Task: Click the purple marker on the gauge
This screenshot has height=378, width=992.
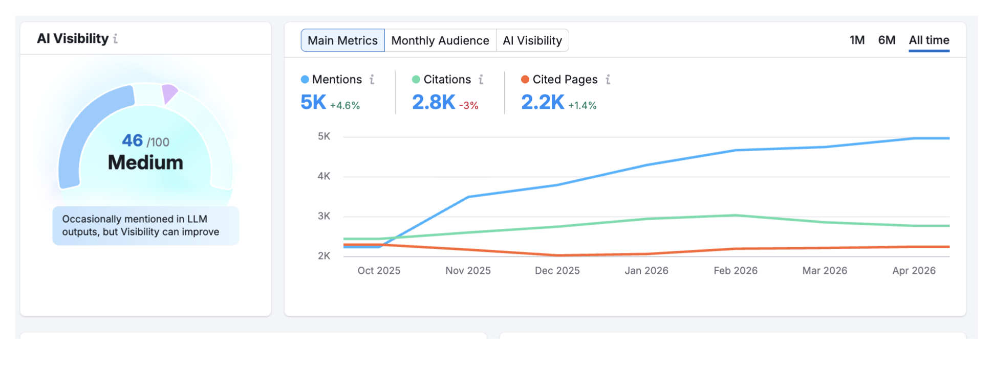Action: coord(169,93)
